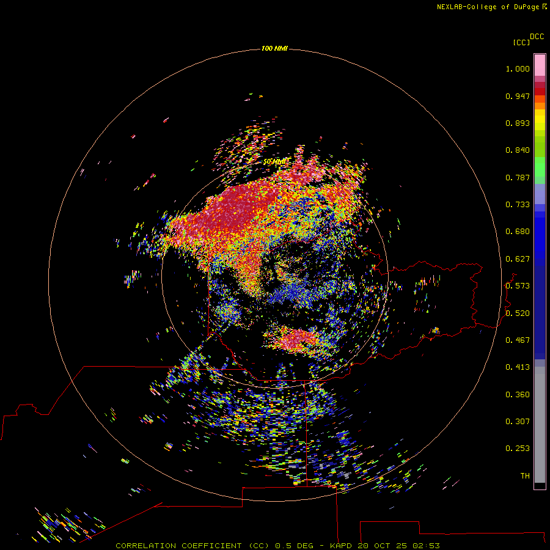Click the 0.893 legend value
550x550 pixels.
pos(518,123)
